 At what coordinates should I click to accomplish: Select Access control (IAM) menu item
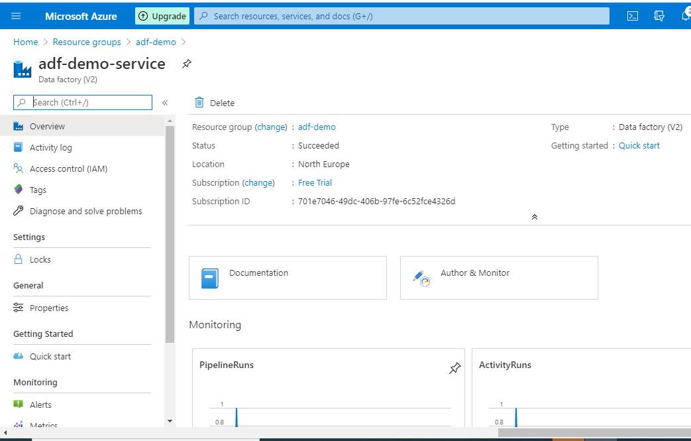[68, 169]
